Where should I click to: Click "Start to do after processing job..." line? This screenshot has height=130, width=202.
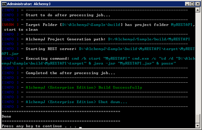click(x=68, y=15)
